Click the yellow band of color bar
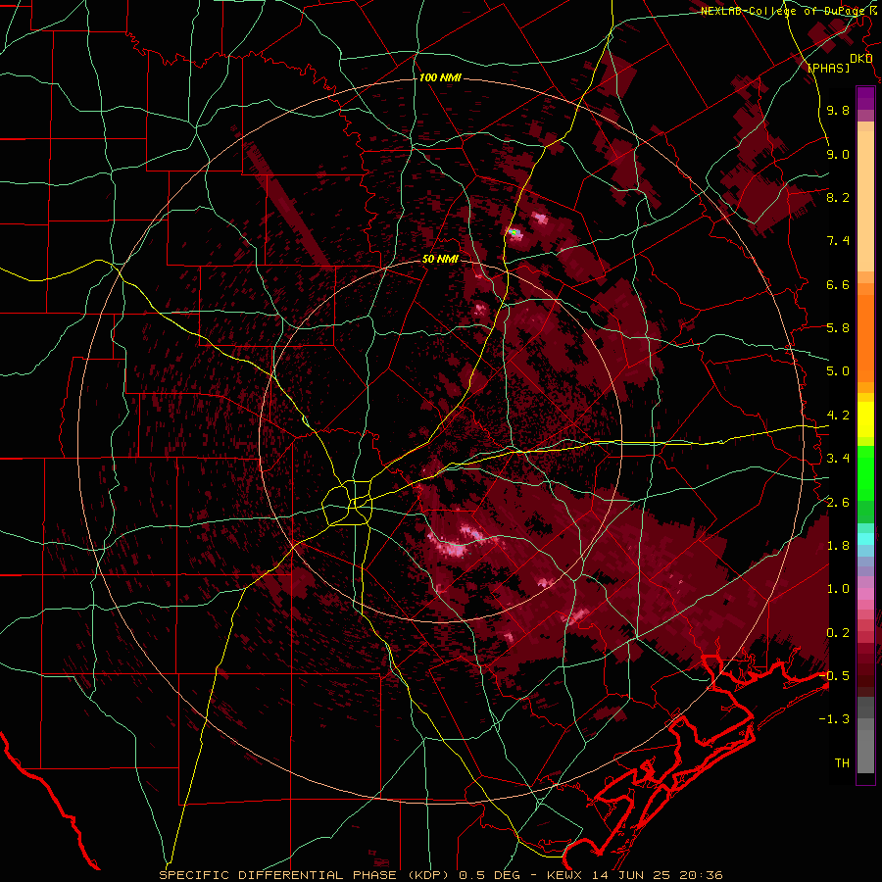This screenshot has width=882, height=882. pyautogui.click(x=865, y=419)
